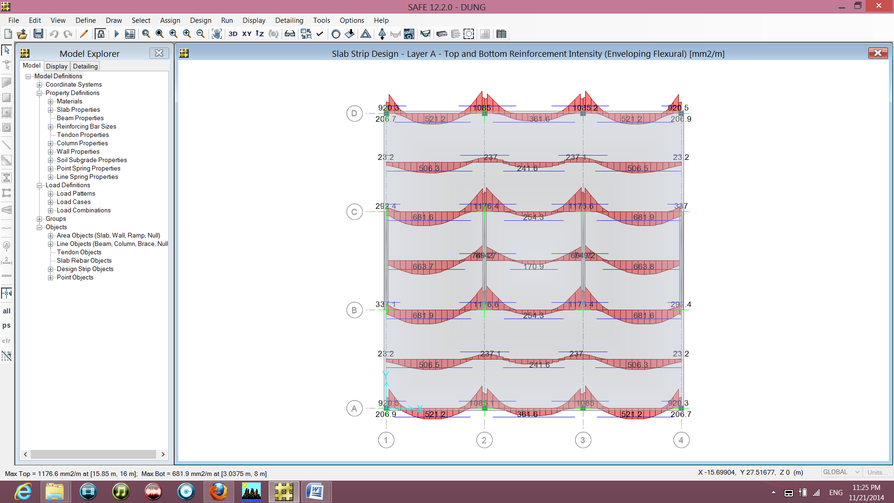Image resolution: width=894 pixels, height=503 pixels.
Task: Toggle the lock model padlock icon
Action: coord(100,34)
